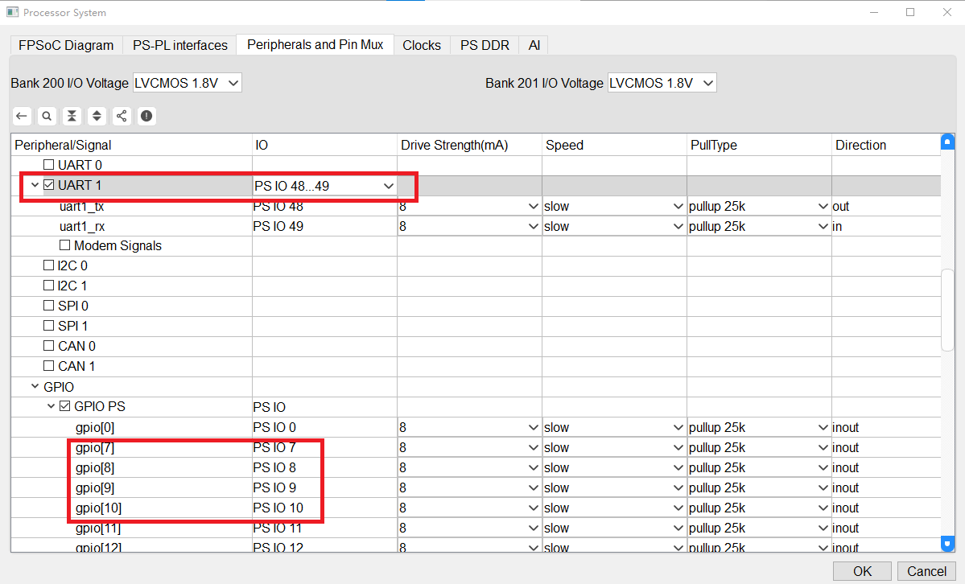Enable the UART 0 checkbox
965x584 pixels.
(48, 165)
